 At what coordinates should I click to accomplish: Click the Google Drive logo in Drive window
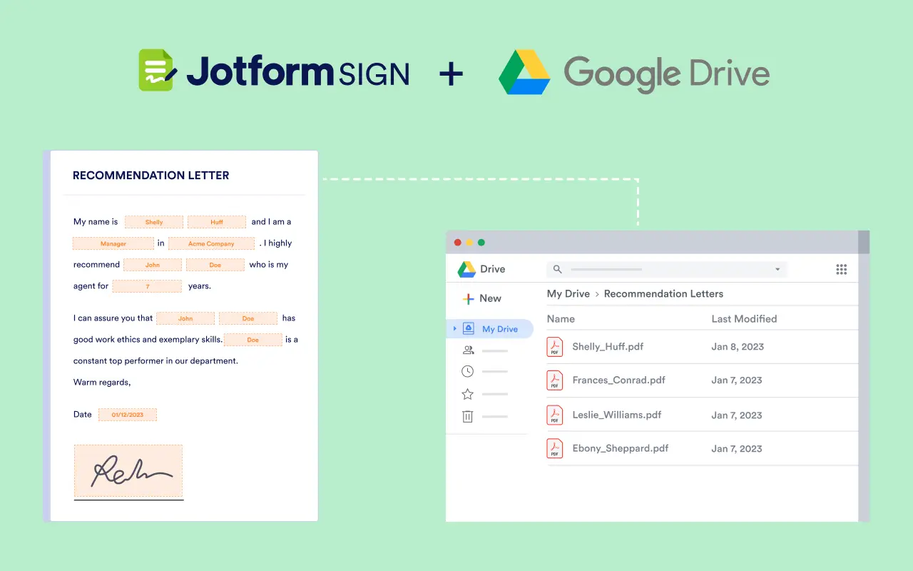click(x=466, y=269)
